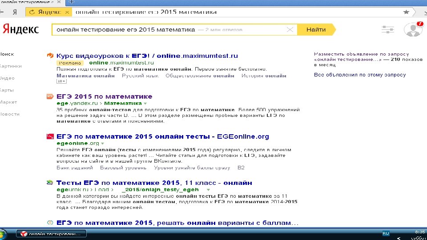Click the browser address bar text

pyautogui.click(x=146, y=12)
